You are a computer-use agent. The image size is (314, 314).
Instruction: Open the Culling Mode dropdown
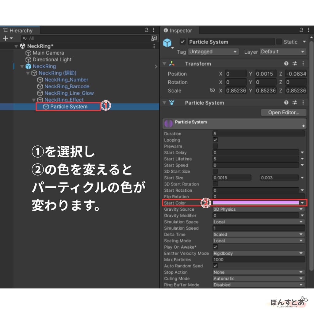click(x=258, y=278)
